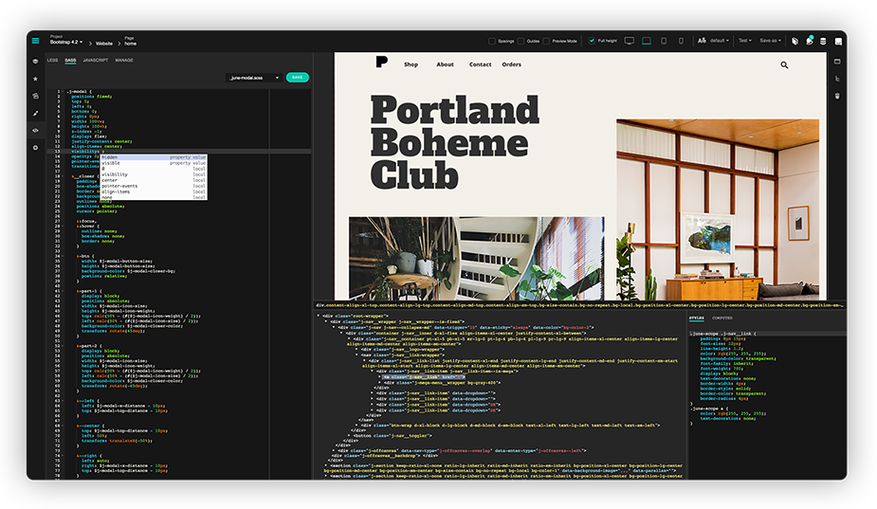This screenshot has height=509, width=877.
Task: Open the _june-modal.scss file dropdown
Action: [254, 78]
